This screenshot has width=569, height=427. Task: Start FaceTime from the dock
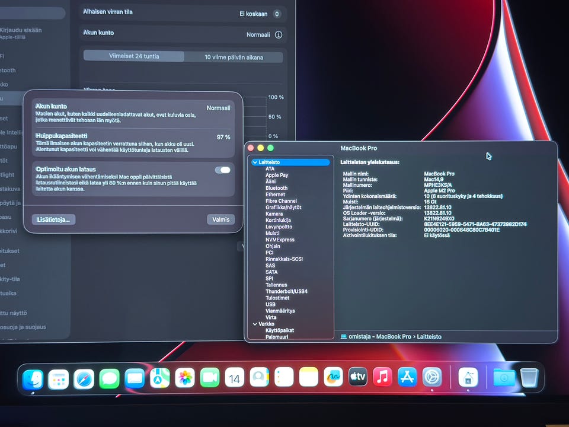210,378
